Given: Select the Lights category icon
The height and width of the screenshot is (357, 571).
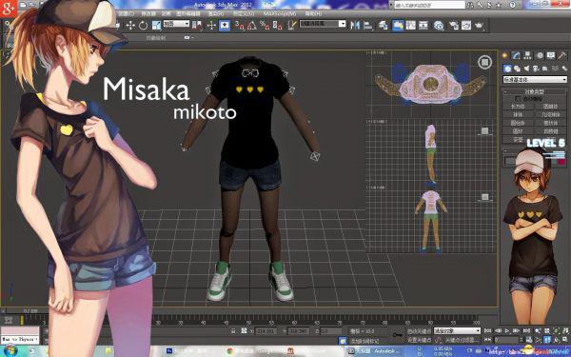Looking at the screenshot, I should point(526,69).
